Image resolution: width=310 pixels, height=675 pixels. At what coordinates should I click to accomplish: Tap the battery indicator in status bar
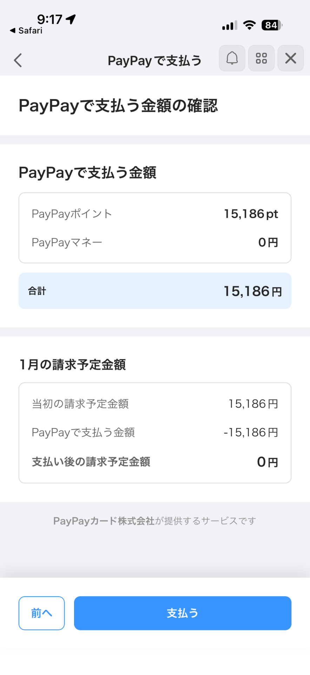tap(272, 25)
